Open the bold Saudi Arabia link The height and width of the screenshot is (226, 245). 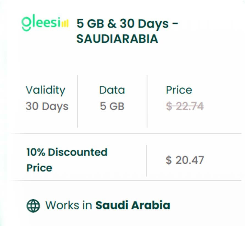click(x=133, y=205)
